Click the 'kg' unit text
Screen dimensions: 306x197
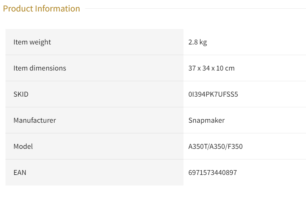click(203, 42)
